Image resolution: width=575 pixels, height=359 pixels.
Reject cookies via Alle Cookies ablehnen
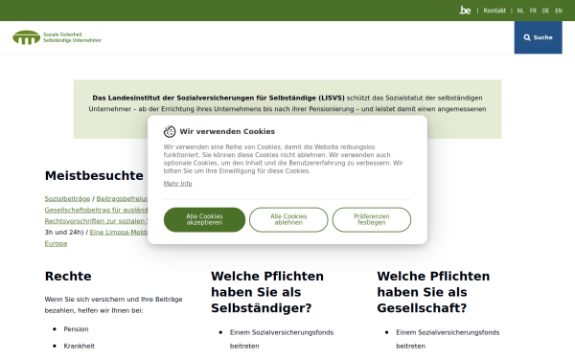[x=288, y=219]
